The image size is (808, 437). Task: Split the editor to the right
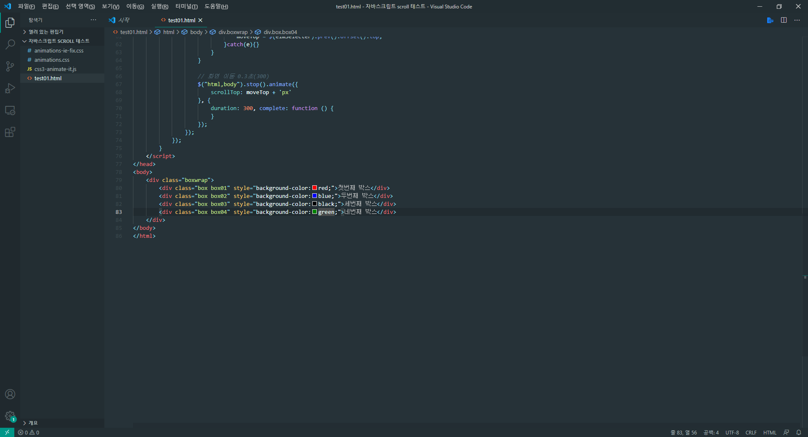784,20
